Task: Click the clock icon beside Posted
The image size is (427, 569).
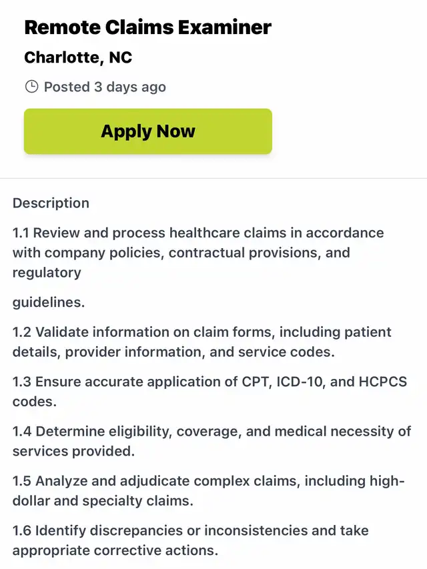Action: (31, 87)
